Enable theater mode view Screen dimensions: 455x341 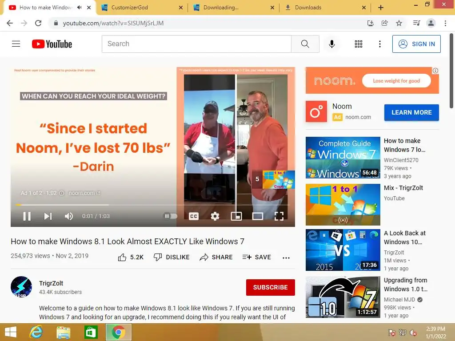(x=258, y=216)
